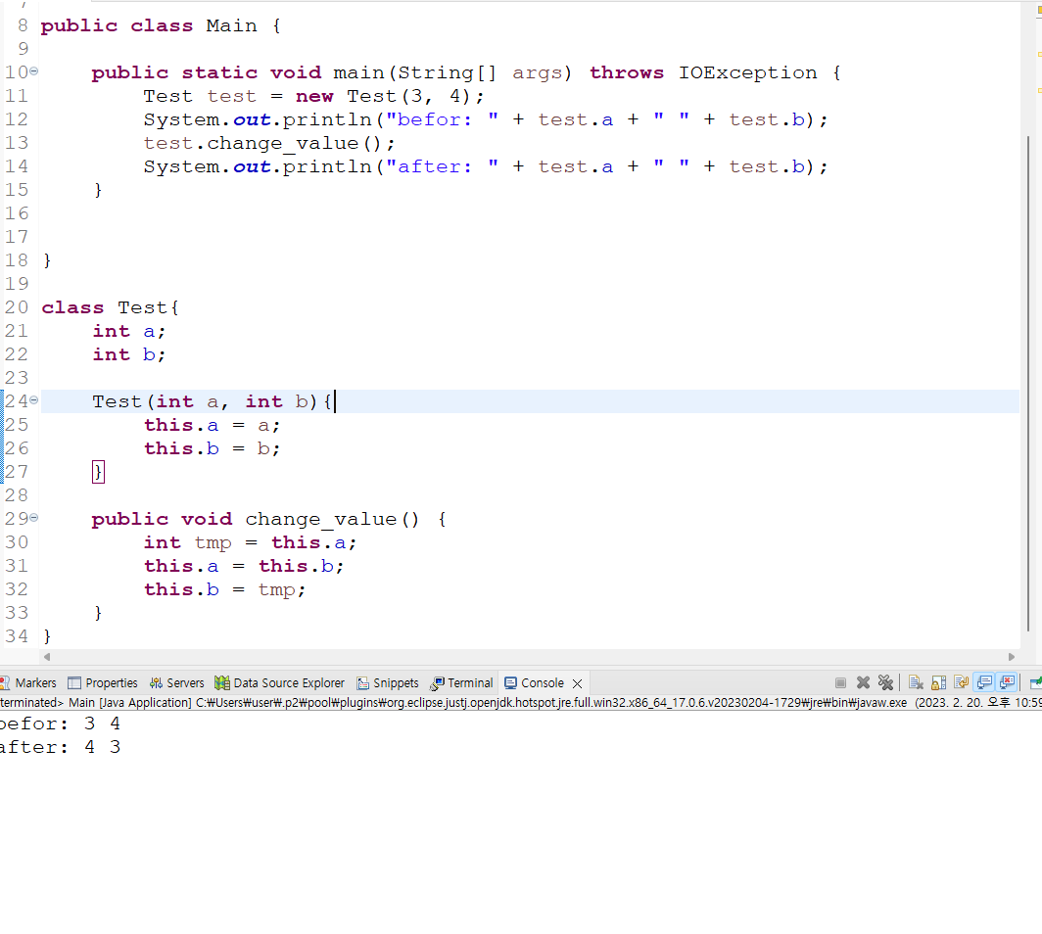
Task: Remove launch using the single X icon
Action: click(863, 683)
